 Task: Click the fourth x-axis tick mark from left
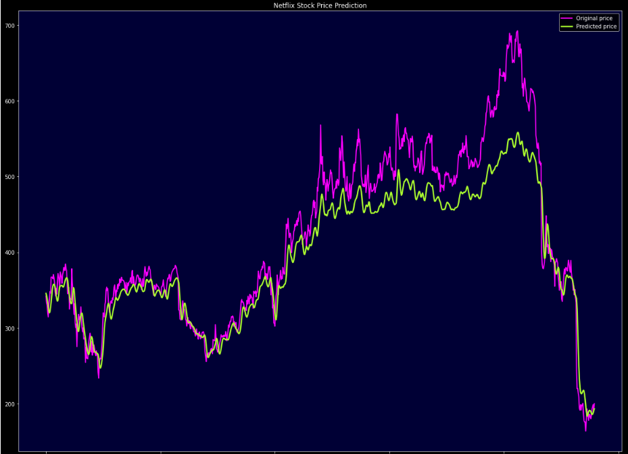point(389,451)
